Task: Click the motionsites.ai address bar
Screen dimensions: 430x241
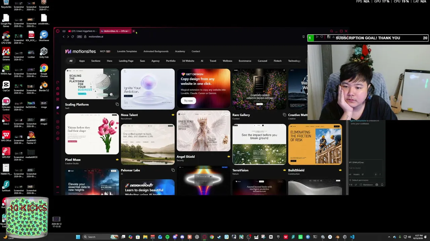Action: pos(96,36)
